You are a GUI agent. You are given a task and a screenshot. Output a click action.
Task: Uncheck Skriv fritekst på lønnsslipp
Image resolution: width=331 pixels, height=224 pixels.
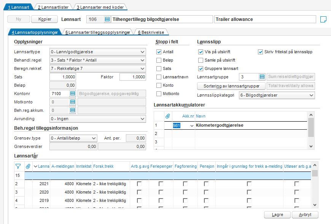pos(260,52)
